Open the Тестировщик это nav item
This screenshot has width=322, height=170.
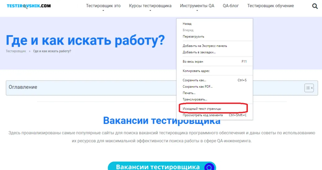[103, 6]
